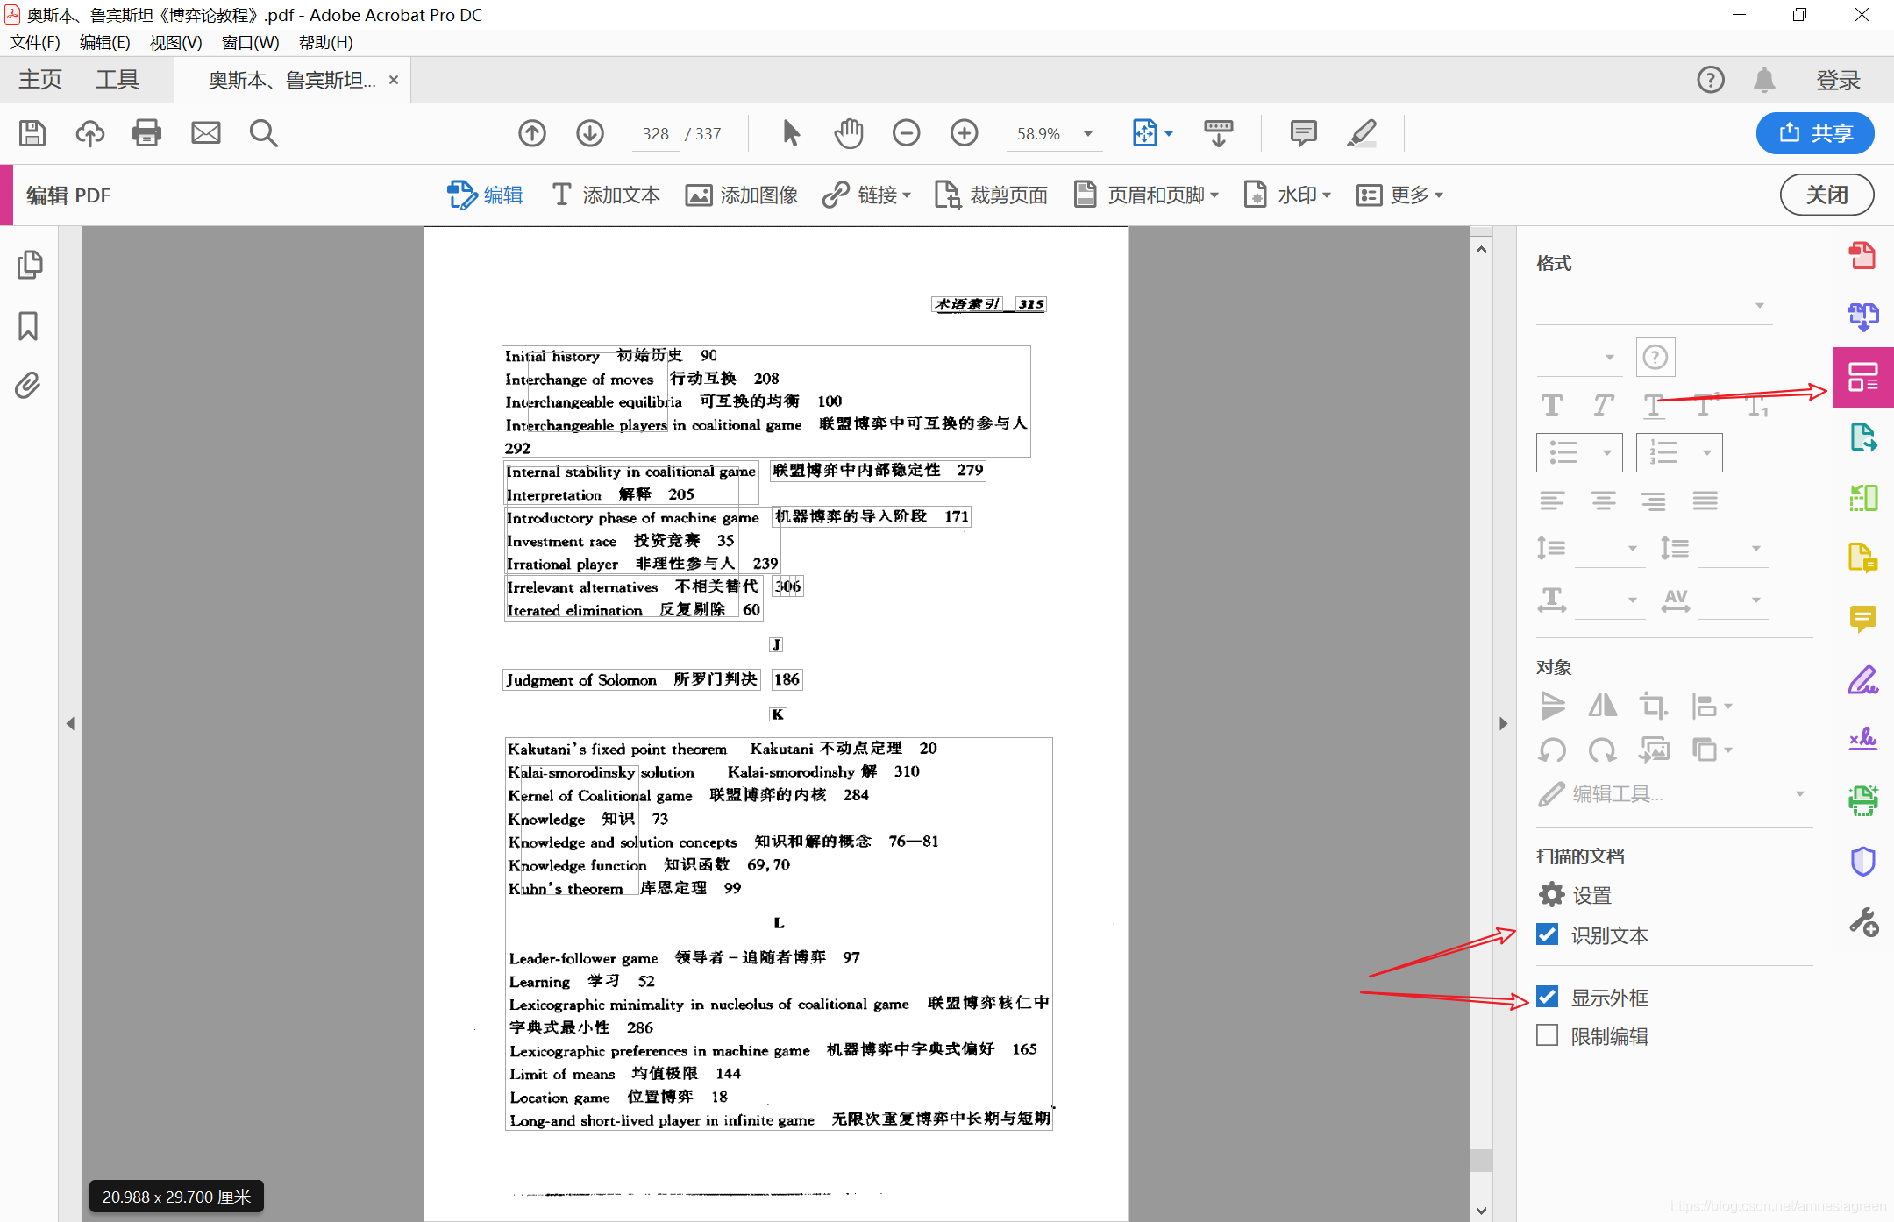The width and height of the screenshot is (1894, 1222).
Task: Click the 关闭 button
Action: coord(1826,195)
